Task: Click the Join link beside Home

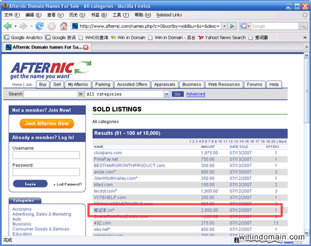Action: (29, 84)
